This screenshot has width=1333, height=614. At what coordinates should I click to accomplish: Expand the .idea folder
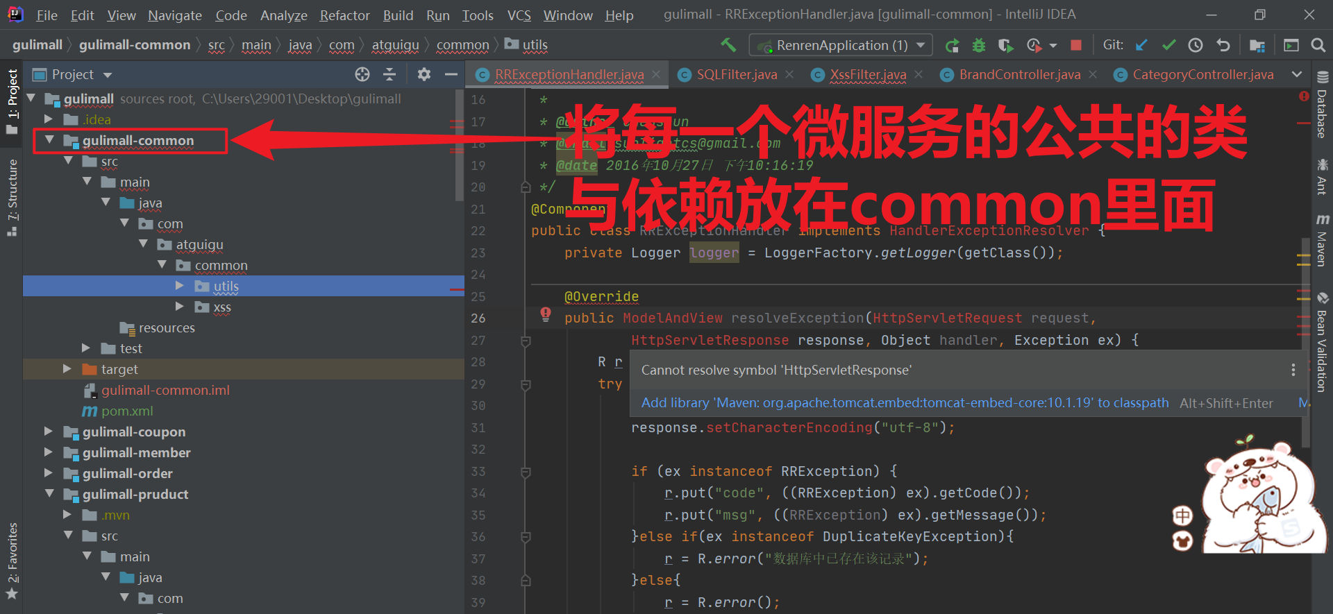49,119
